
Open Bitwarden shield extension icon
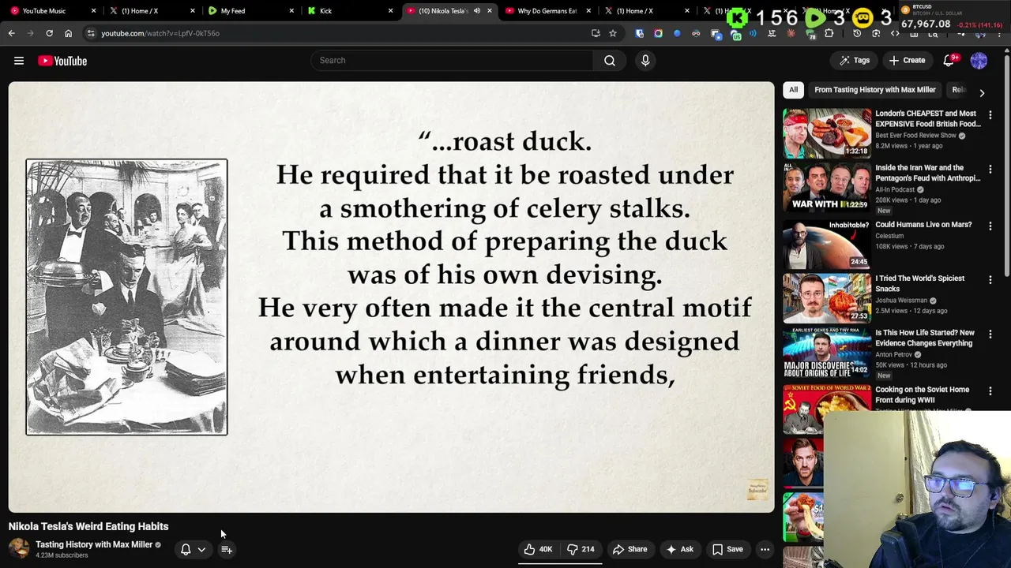639,33
